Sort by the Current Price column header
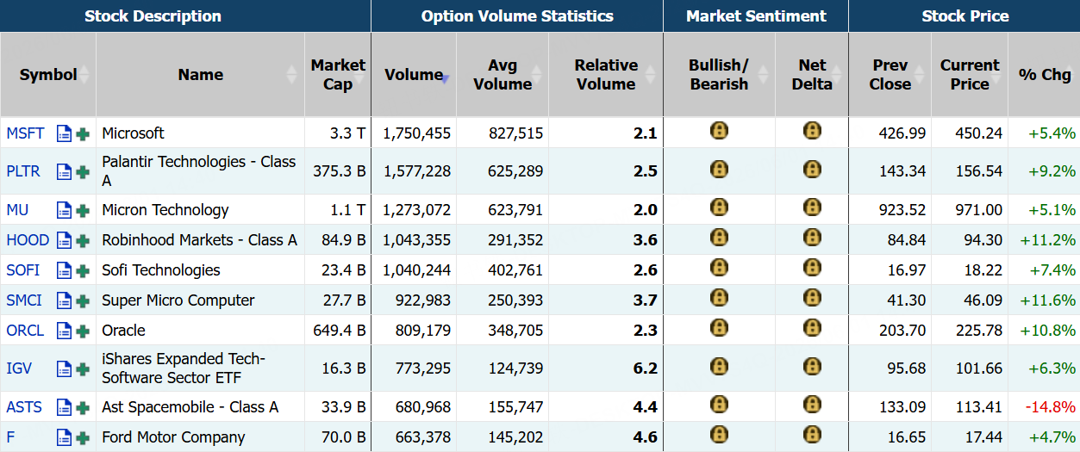Viewport: 1080px width, 452px height. [970, 75]
